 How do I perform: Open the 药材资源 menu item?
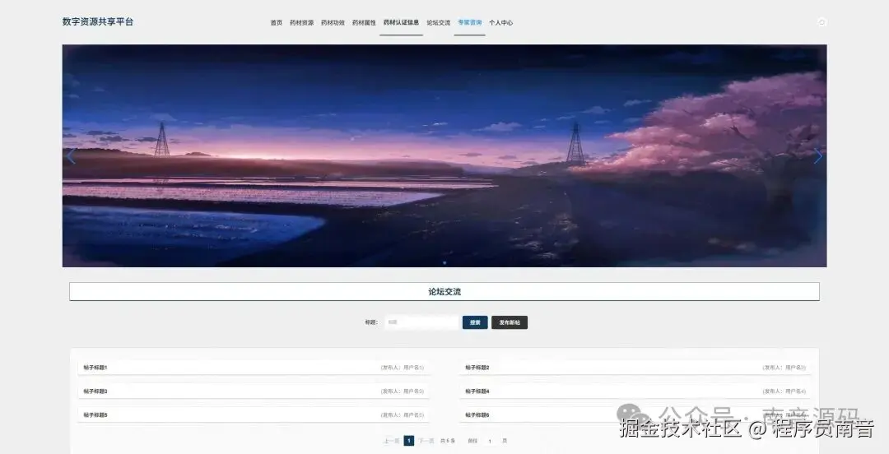click(301, 23)
